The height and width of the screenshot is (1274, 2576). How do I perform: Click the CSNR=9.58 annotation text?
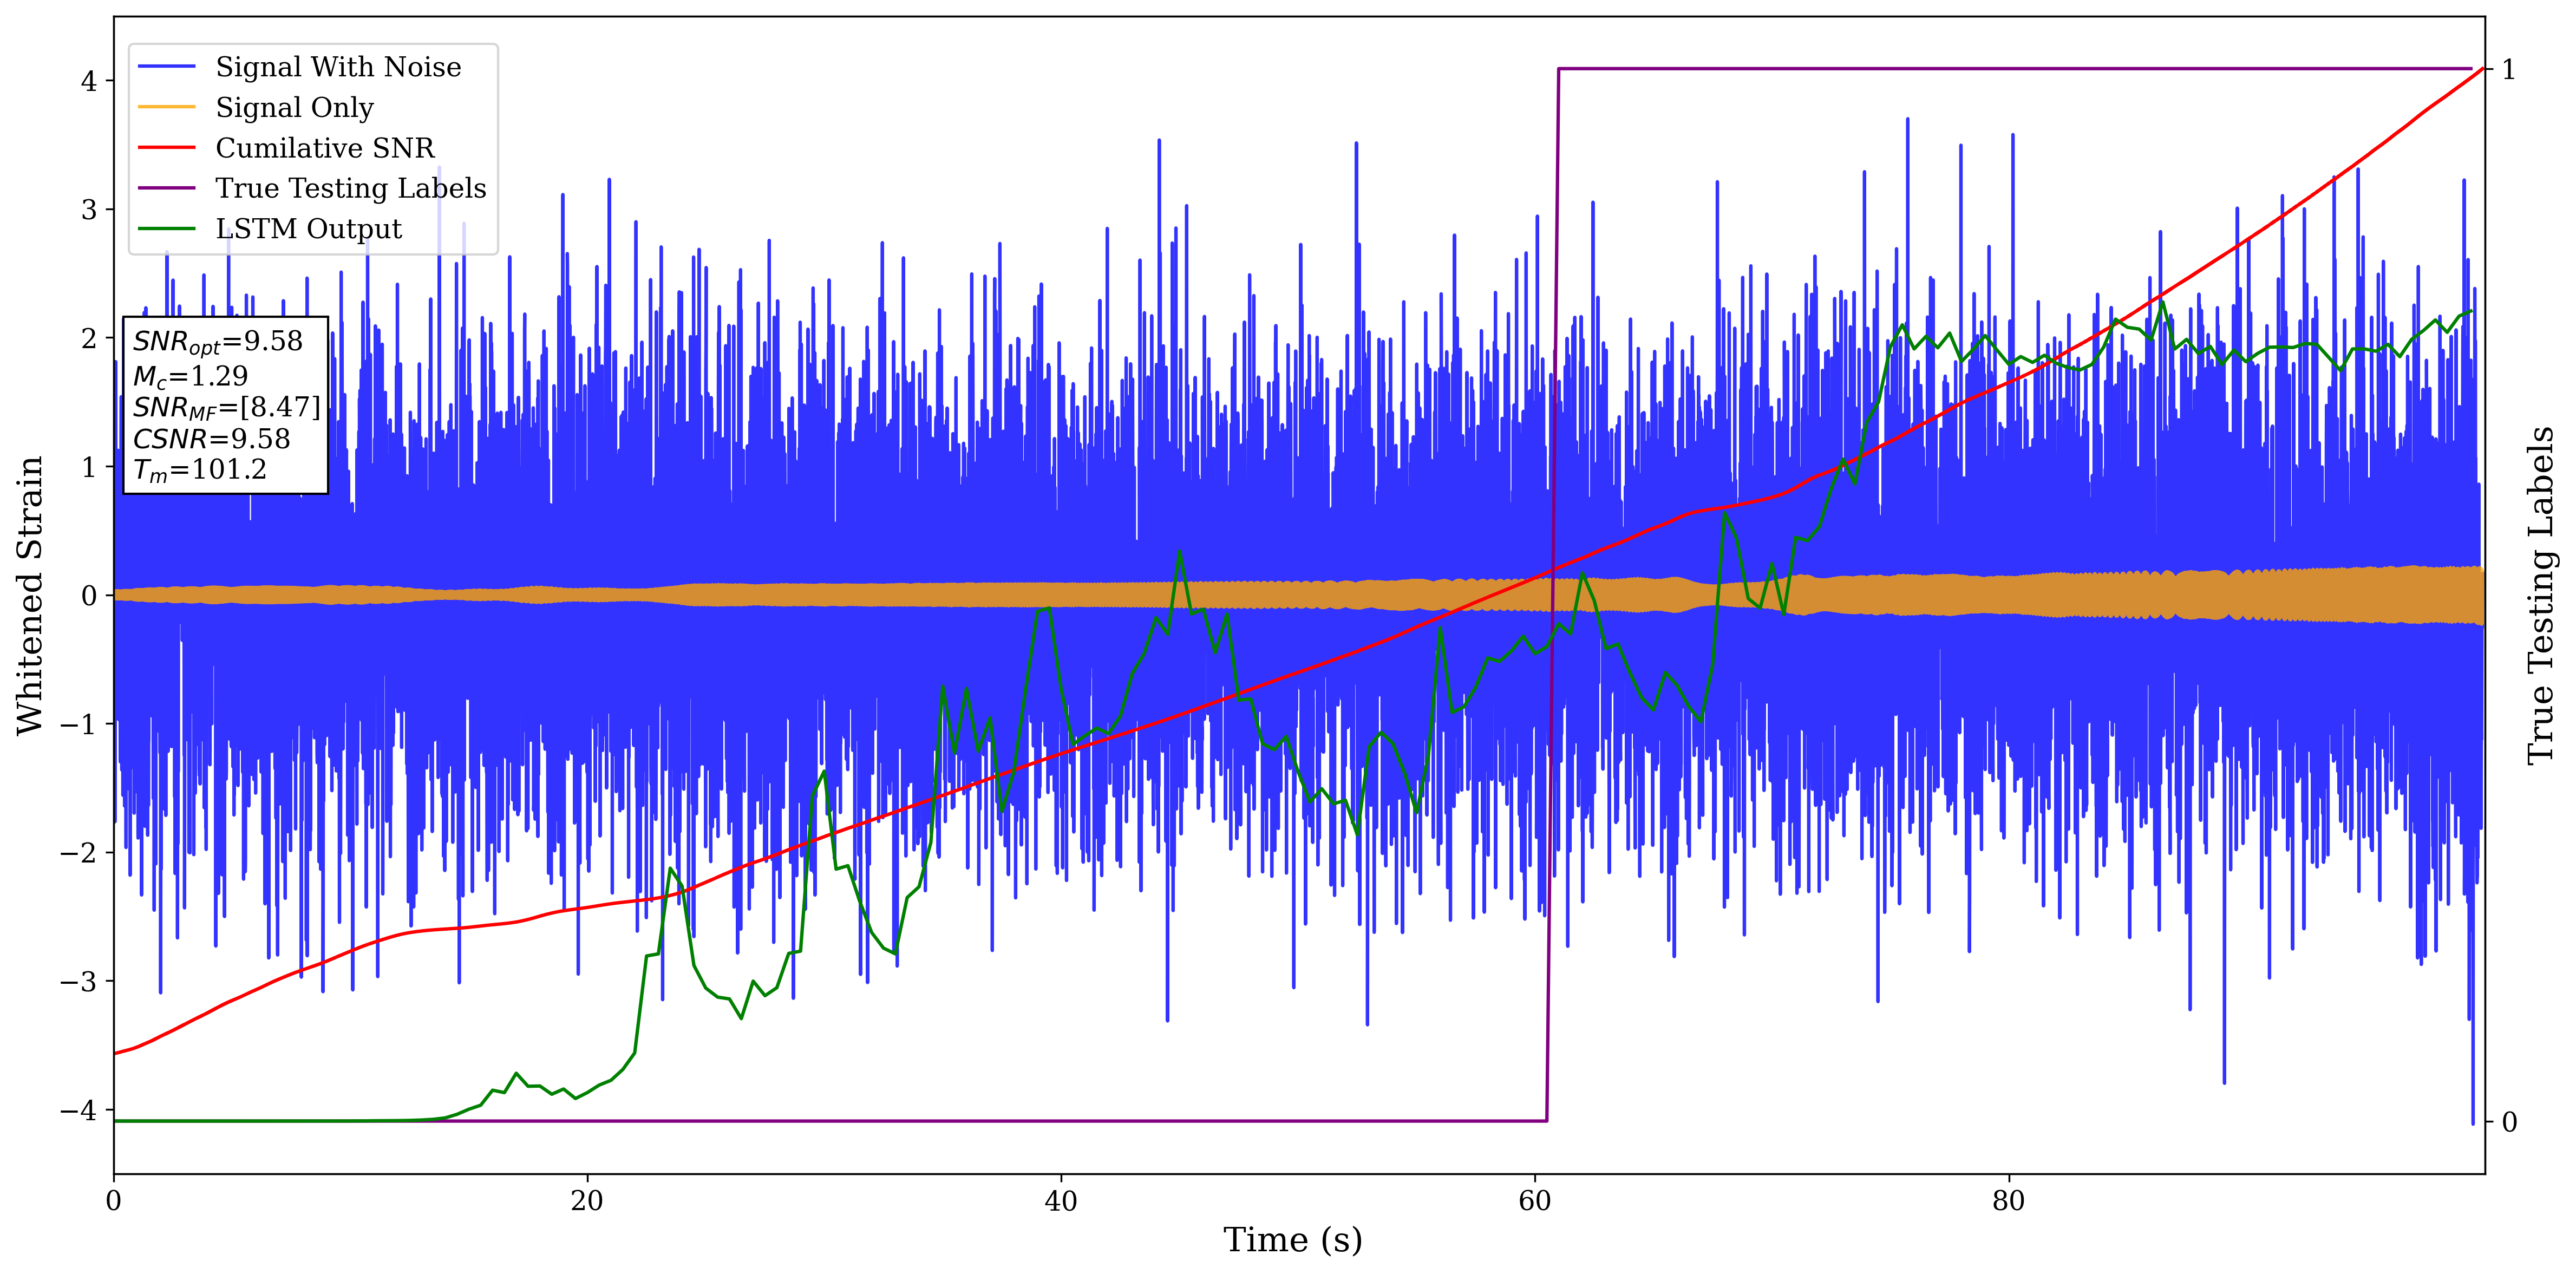[x=211, y=439]
